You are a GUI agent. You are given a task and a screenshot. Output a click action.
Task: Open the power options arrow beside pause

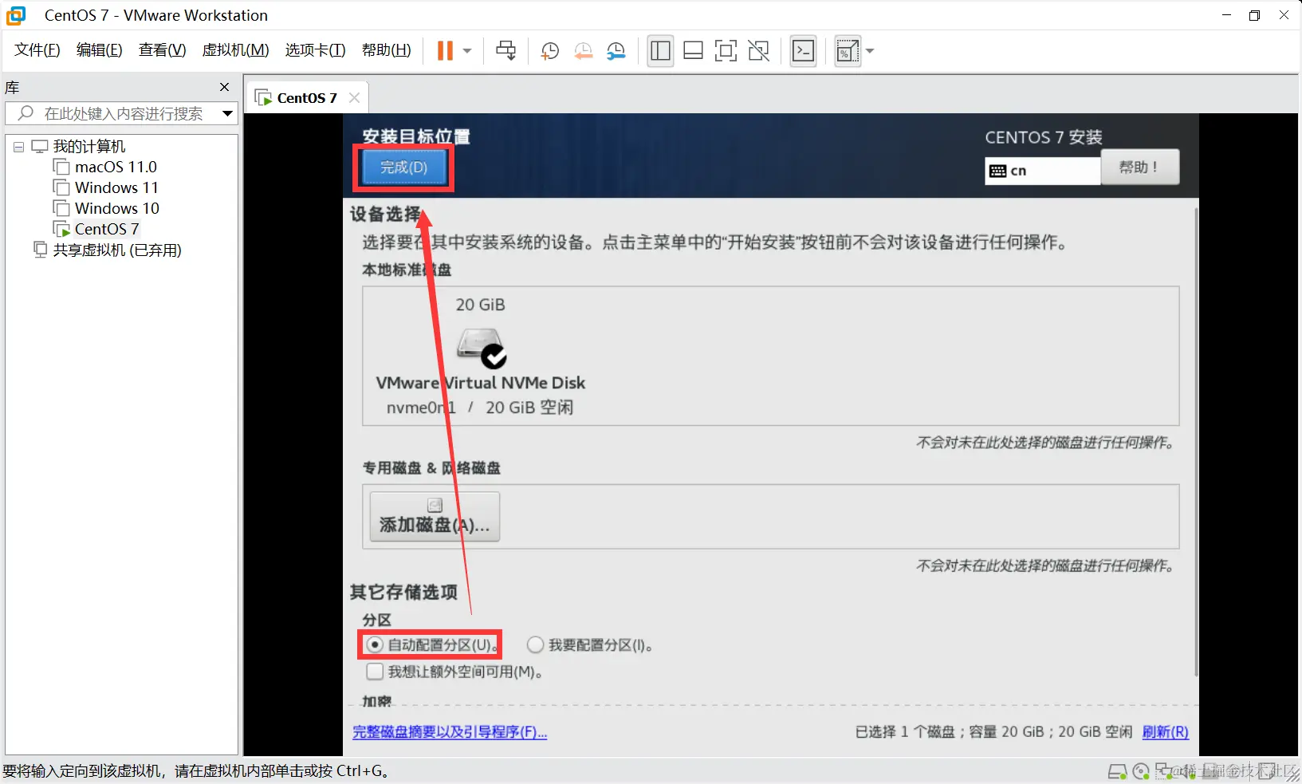click(467, 51)
